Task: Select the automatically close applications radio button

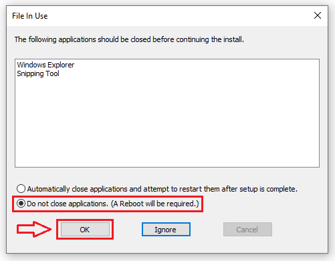Action: pos(21,189)
